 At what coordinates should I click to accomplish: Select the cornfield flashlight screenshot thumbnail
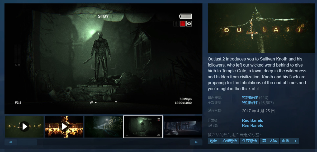pyautogui.click(x=103, y=127)
